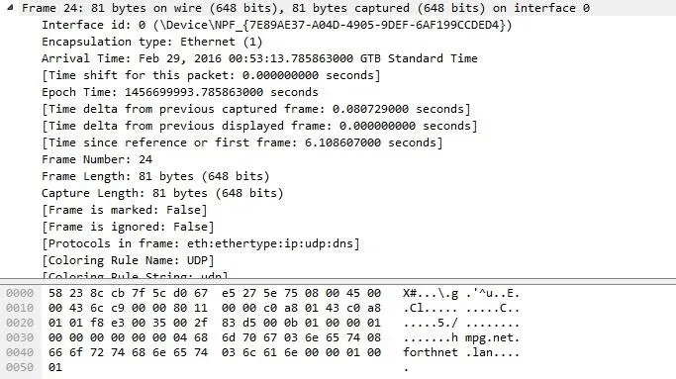Select the Interface id line
This screenshot has width=676, height=379.
(x=277, y=25)
